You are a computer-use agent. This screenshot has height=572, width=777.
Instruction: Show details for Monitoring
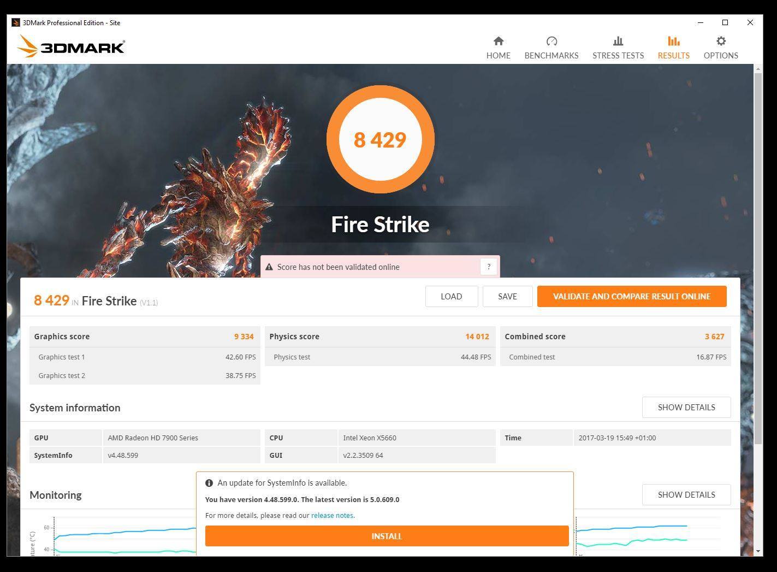click(686, 494)
